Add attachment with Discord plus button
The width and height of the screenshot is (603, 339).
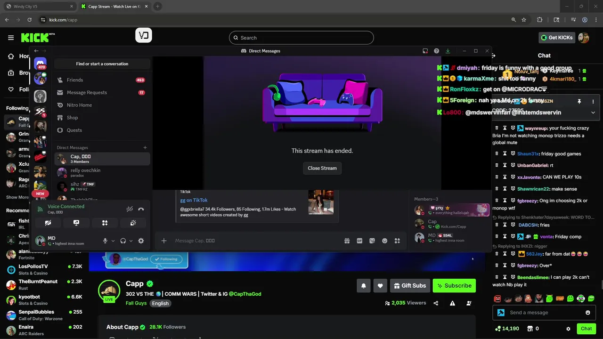[x=164, y=241]
